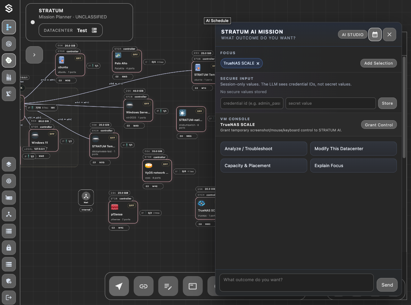Toggle the OFF badge on Windows Server node

146,104
